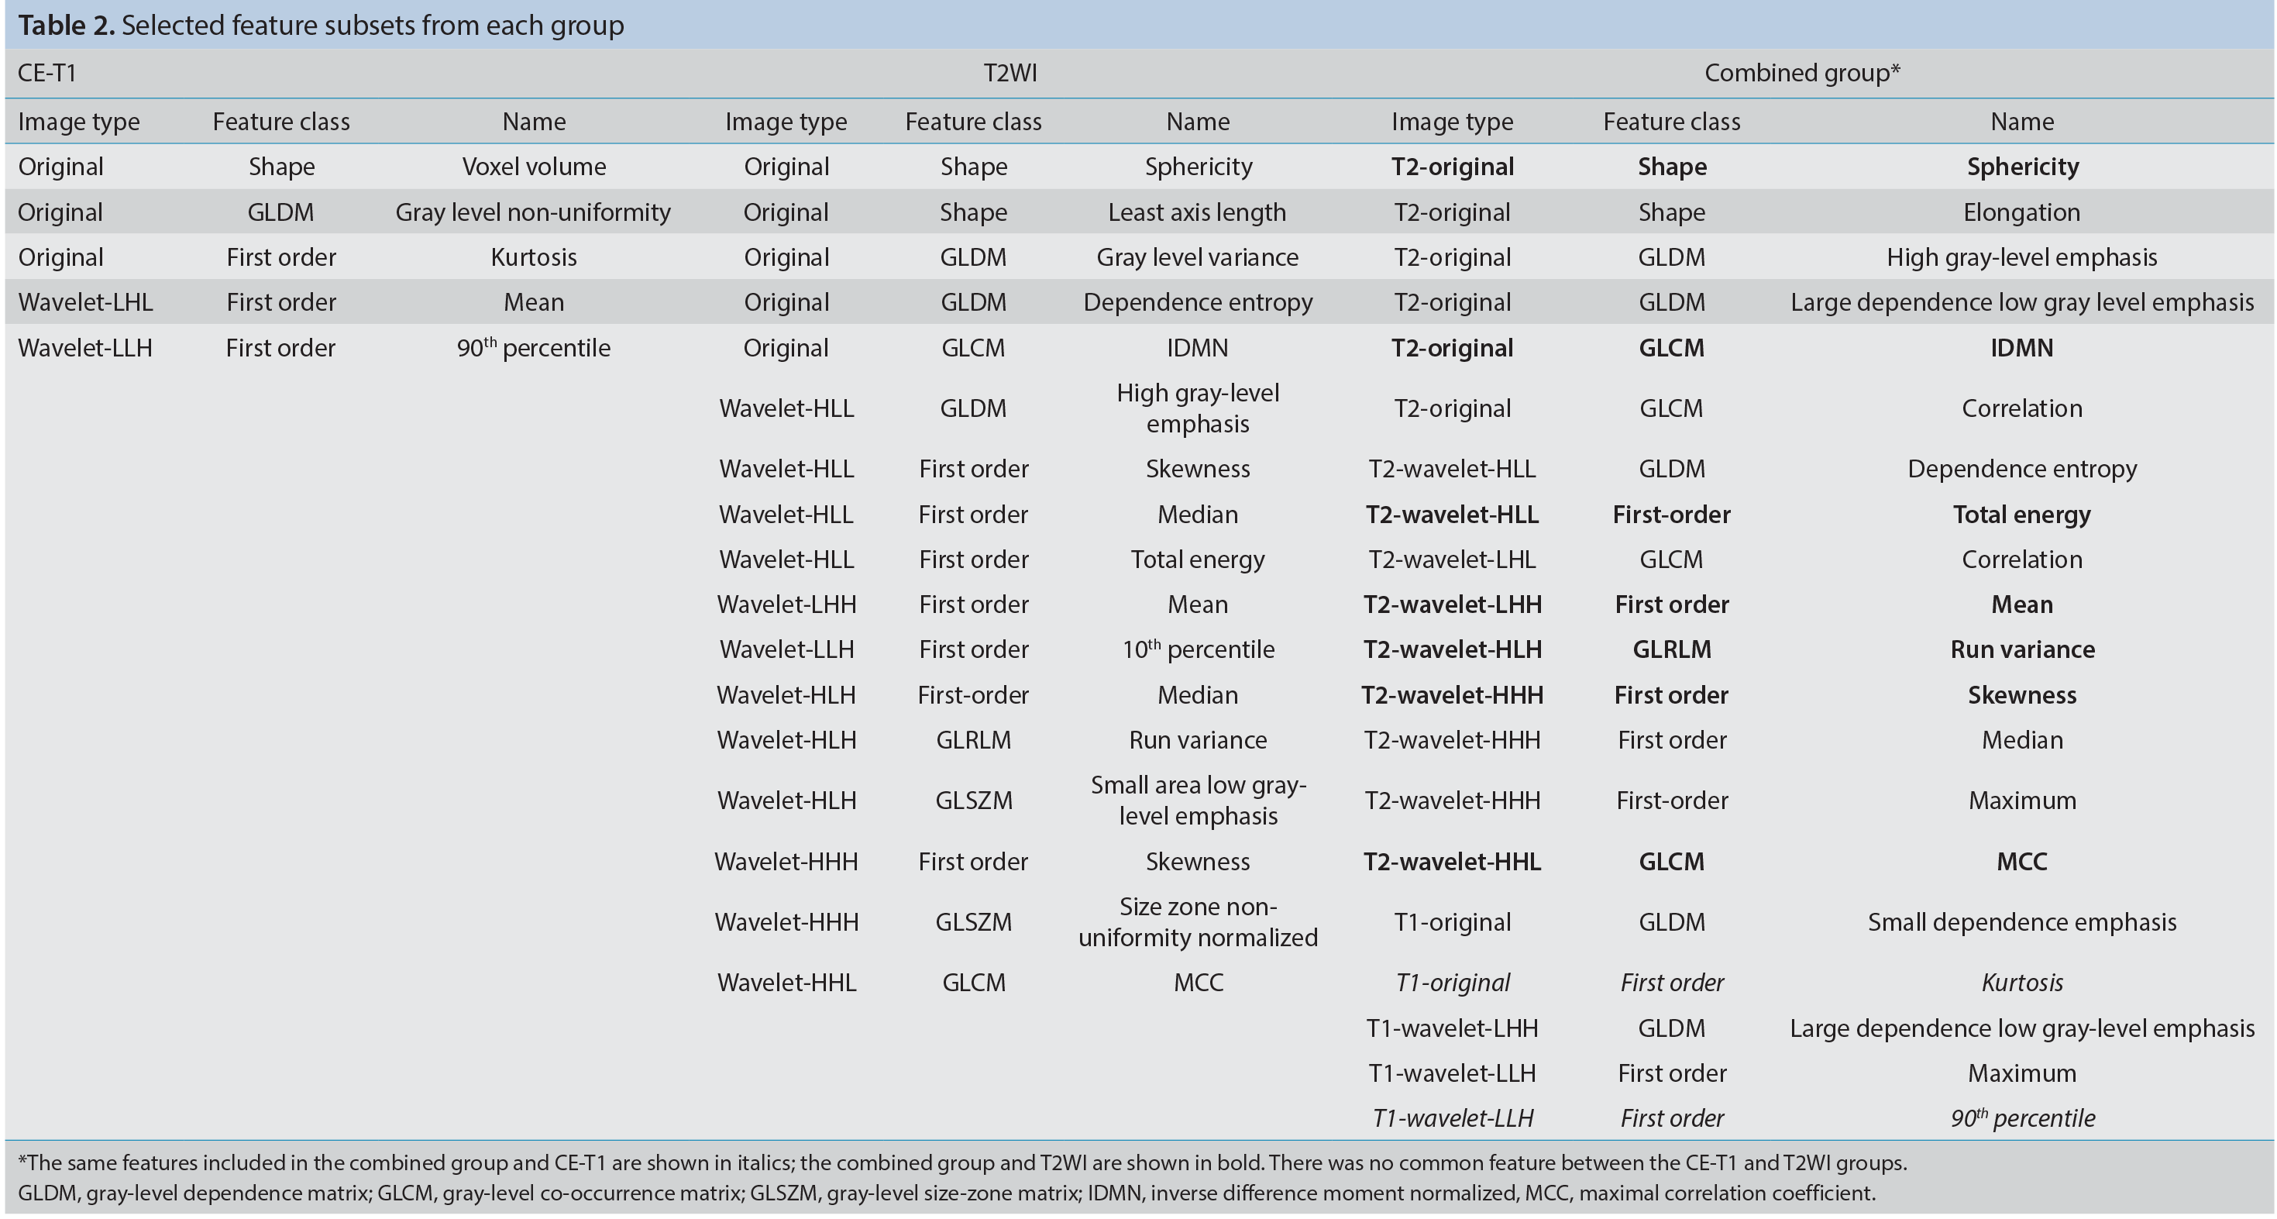The width and height of the screenshot is (2277, 1219).
Task: Select the italic "T1-wavelet-LLH" cell
Action: (x=1453, y=1118)
